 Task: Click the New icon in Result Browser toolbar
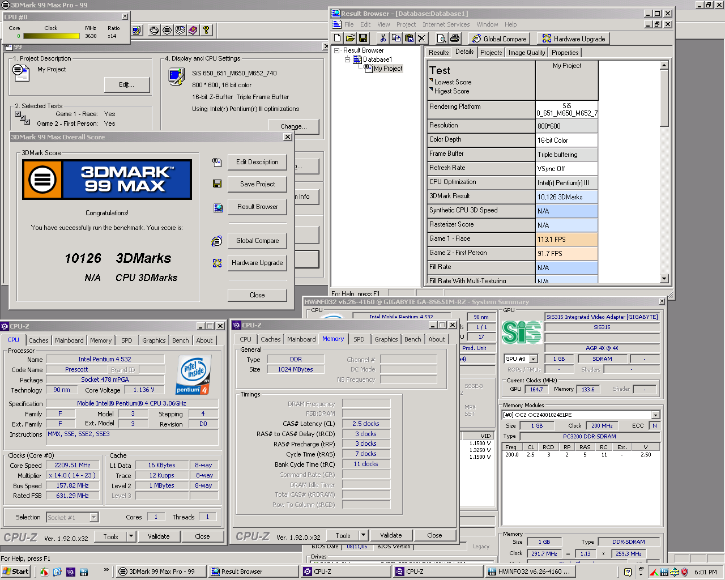point(338,39)
